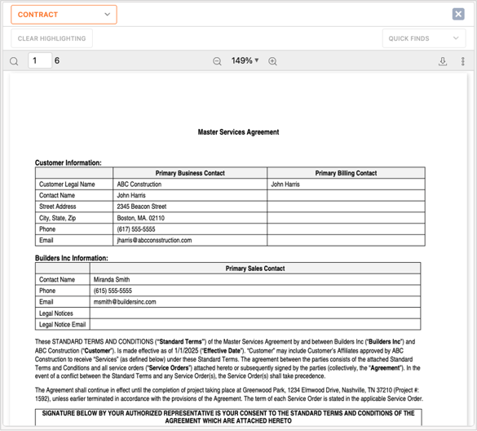Click the Clear Highlighting button
The height and width of the screenshot is (431, 477).
tap(51, 38)
